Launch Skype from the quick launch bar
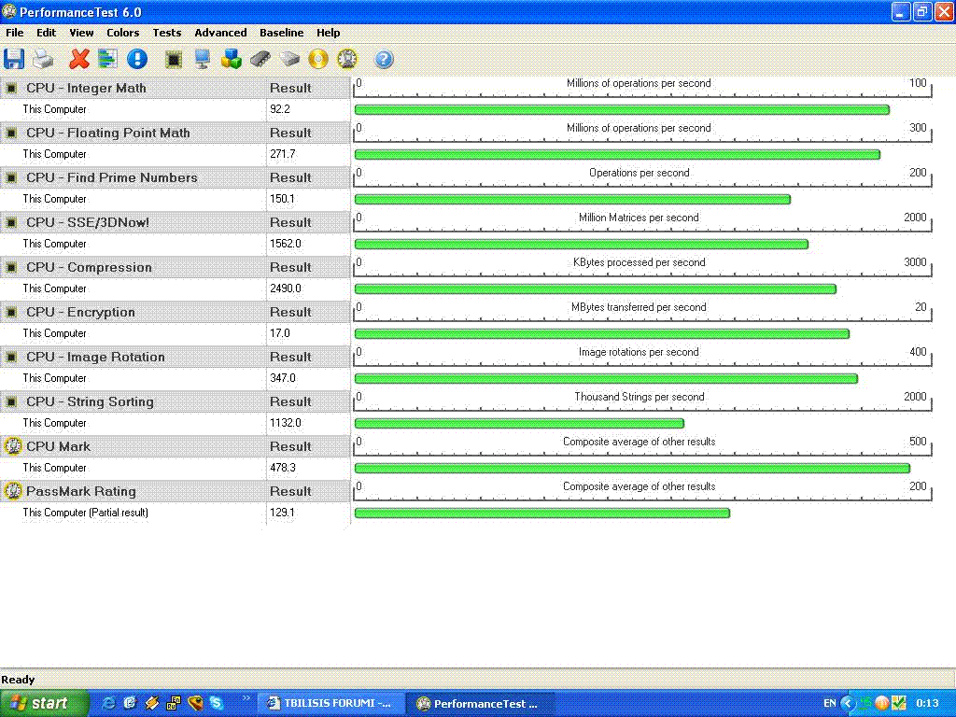This screenshot has width=956, height=717. point(217,703)
